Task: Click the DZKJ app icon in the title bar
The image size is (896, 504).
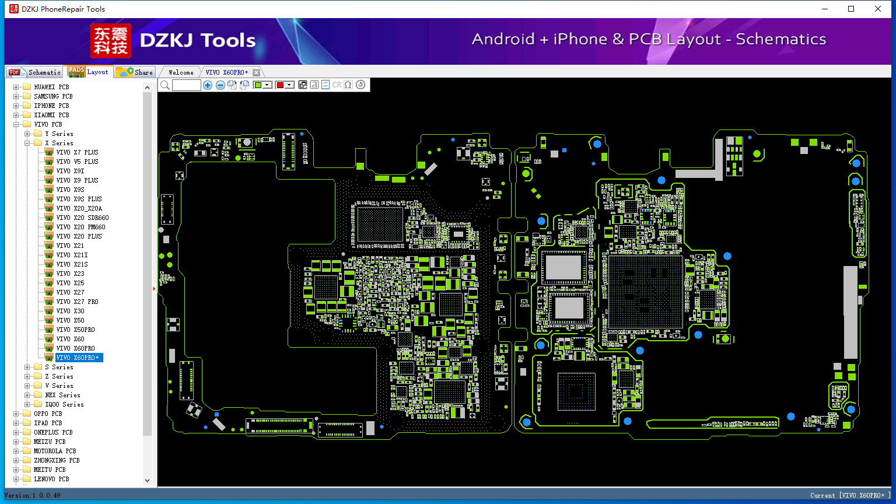Action: [14, 9]
